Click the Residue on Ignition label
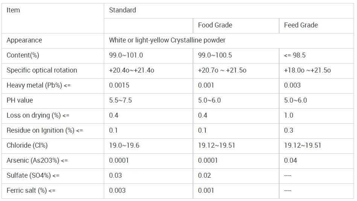This screenshot has height=201, width=357. (53, 131)
